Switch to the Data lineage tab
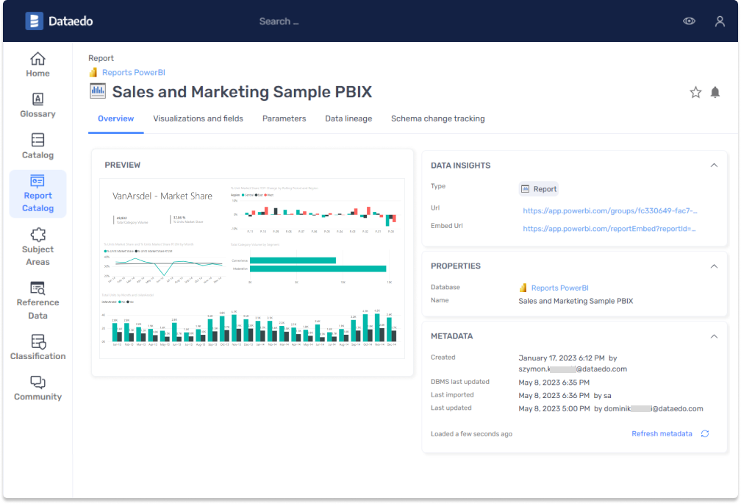 (348, 118)
